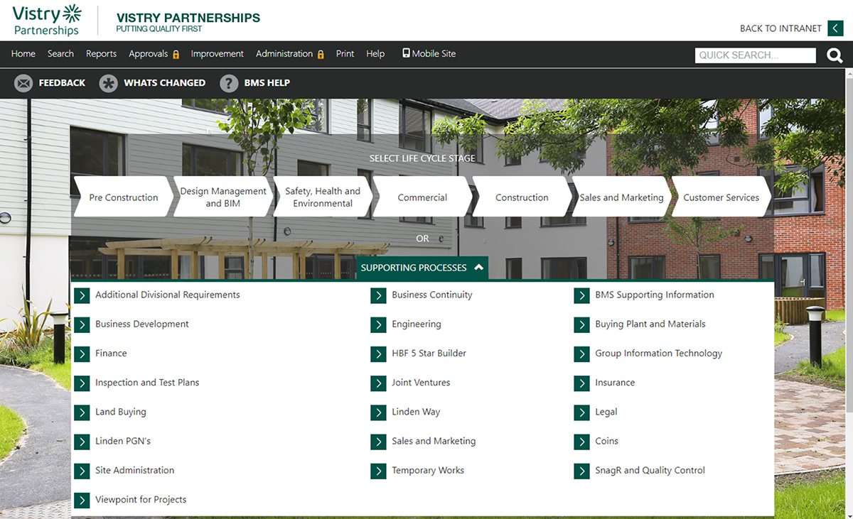Viewport: 853px width, 519px height.
Task: Click the arrow icon beside Buying Plant and Materials
Action: click(x=582, y=324)
